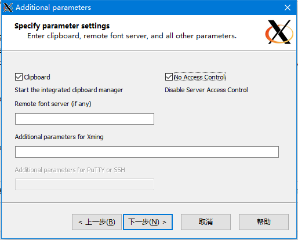The height and width of the screenshot is (240, 298).
Task: Click 'Start the integrated clipboard manager' text
Action: [x=69, y=90]
